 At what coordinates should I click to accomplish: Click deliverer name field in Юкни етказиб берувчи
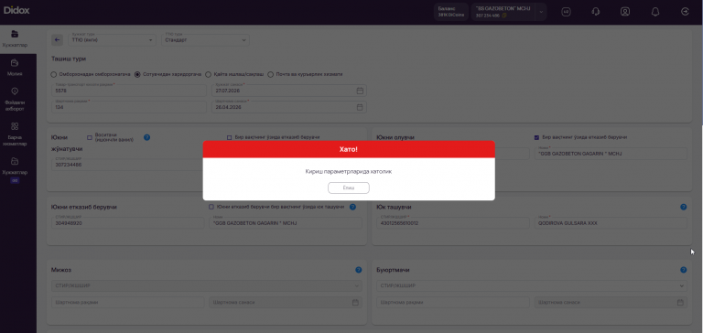286,222
